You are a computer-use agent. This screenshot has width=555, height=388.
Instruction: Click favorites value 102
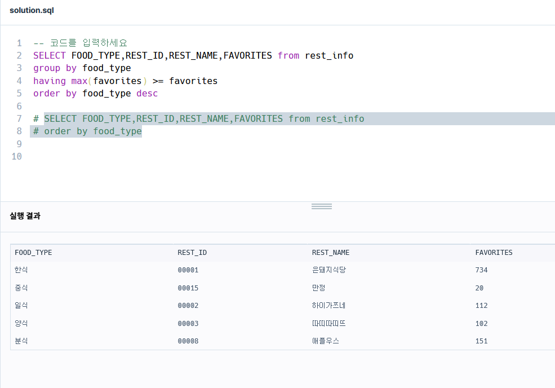pos(481,324)
